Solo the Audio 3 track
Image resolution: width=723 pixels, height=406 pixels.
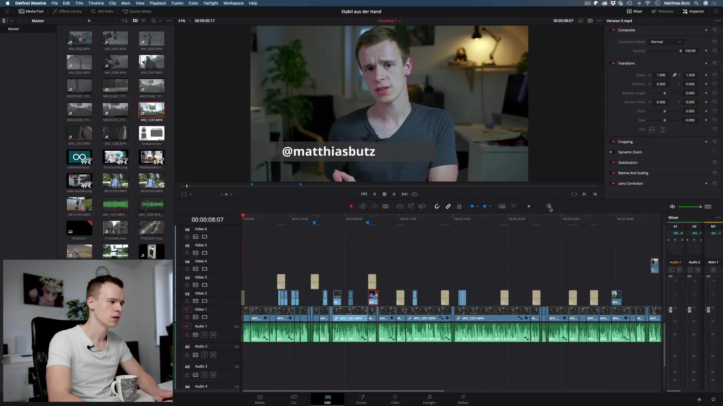[x=204, y=375]
